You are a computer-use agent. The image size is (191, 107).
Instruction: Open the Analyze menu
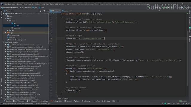[x=31, y=4]
